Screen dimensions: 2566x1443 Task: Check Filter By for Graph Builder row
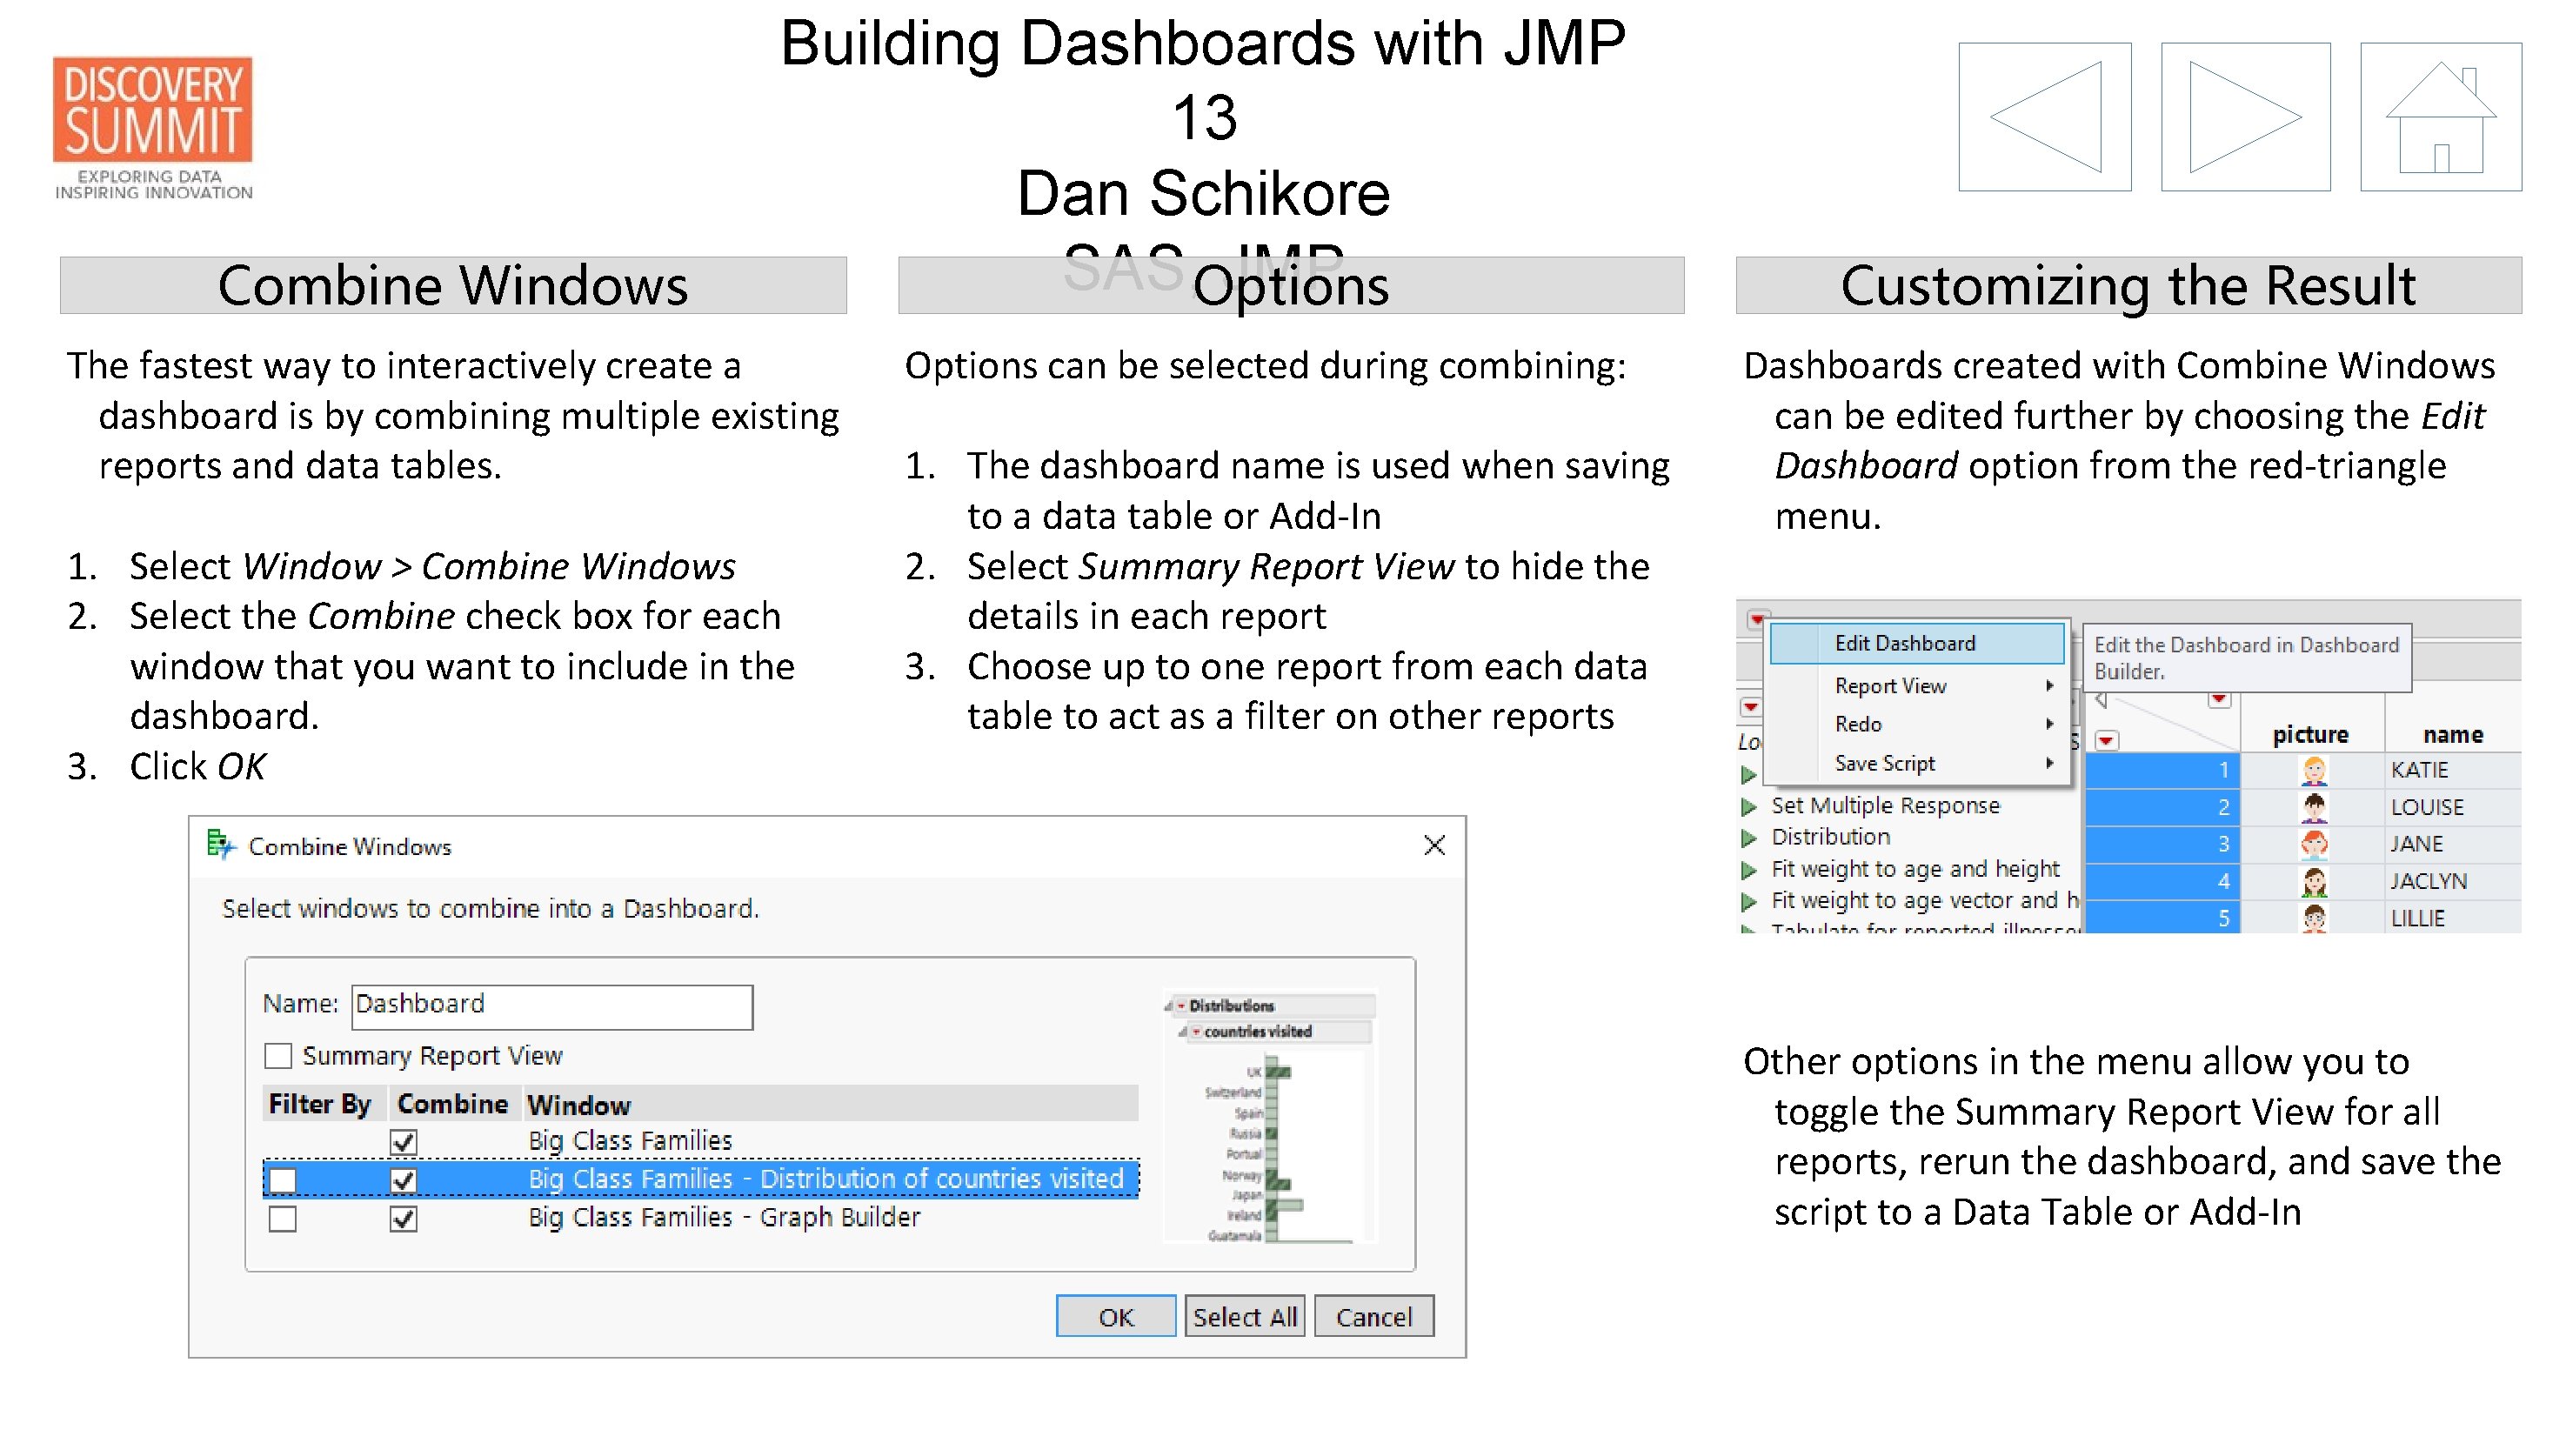[283, 1217]
